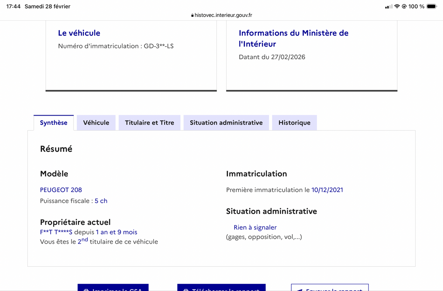Go to the Historique tab
Screen dimensions: 443x291
pyautogui.click(x=294, y=123)
